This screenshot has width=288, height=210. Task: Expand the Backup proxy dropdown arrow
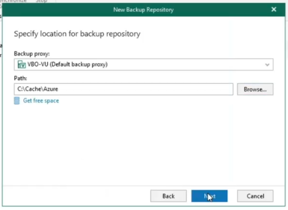pyautogui.click(x=267, y=65)
